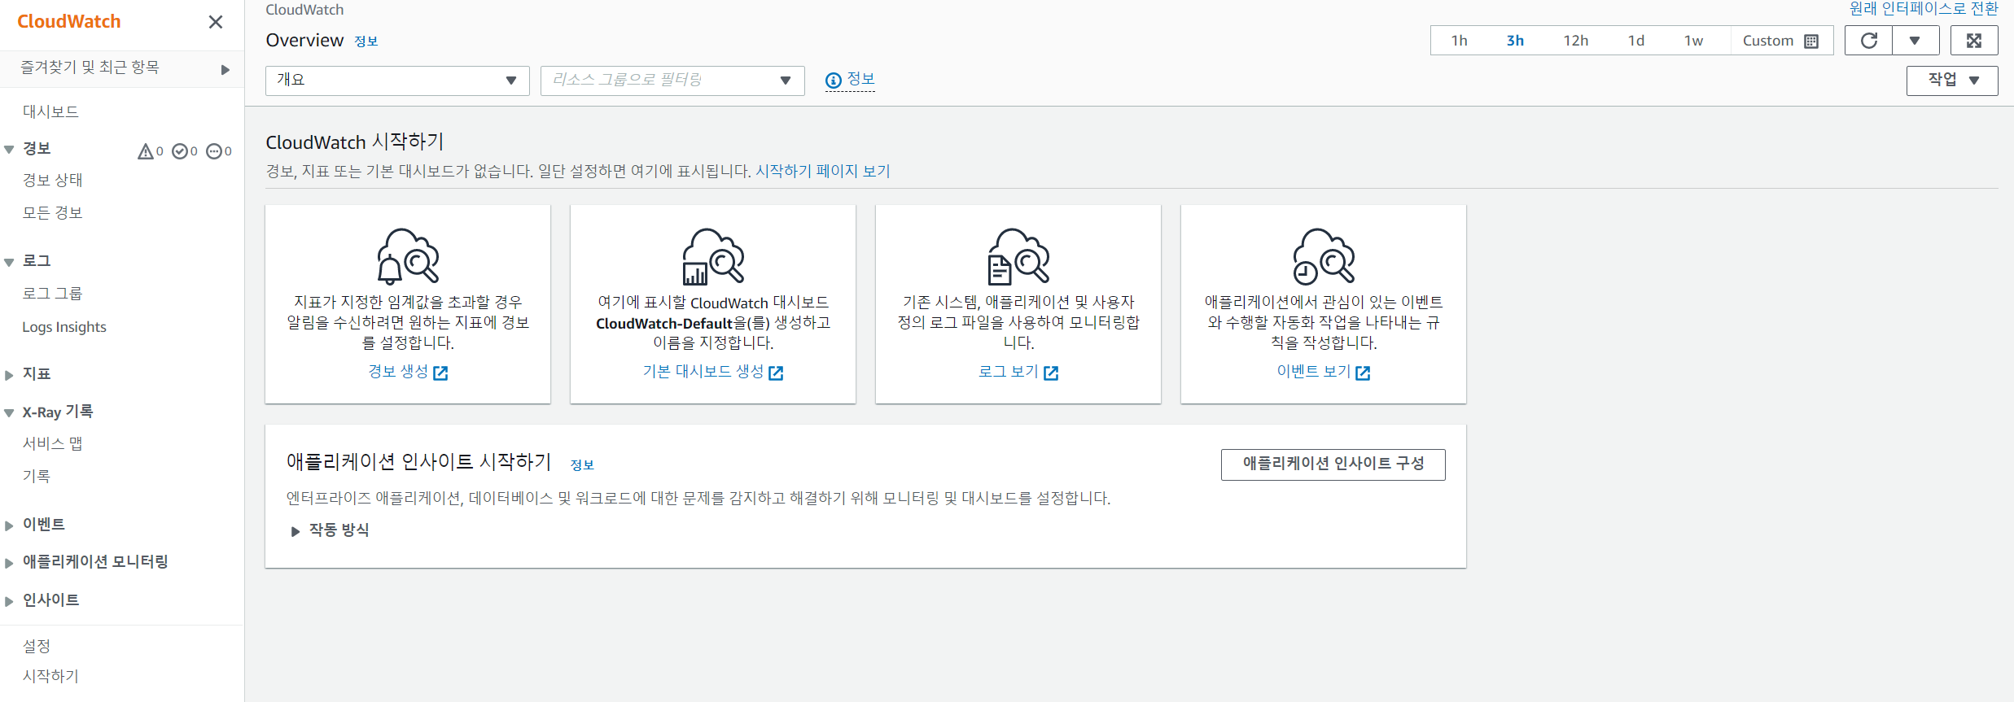The image size is (2014, 702).
Task: Open 로그 그룹 in sidebar
Action: [53, 293]
